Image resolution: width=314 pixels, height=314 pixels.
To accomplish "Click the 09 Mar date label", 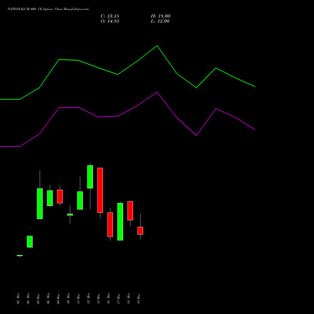I will [x=58, y=298].
